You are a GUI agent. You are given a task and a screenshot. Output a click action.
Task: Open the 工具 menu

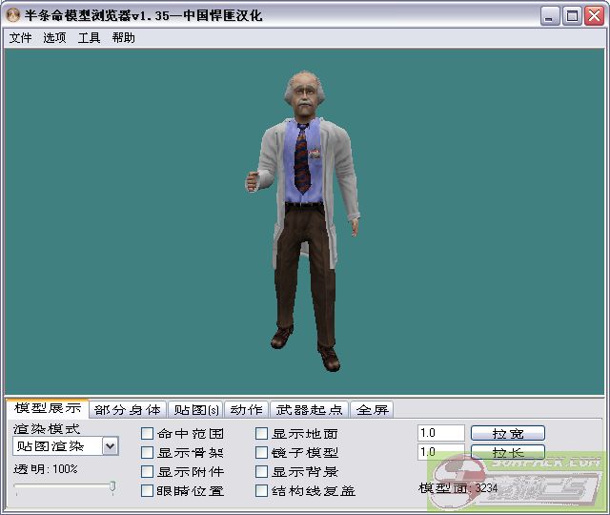(x=89, y=38)
